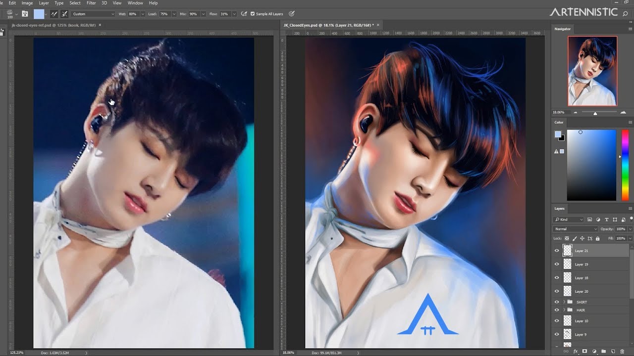Close the jk-closed-eyes-ref.psd document tab
Viewport: 634px width, 356px height.
point(100,25)
